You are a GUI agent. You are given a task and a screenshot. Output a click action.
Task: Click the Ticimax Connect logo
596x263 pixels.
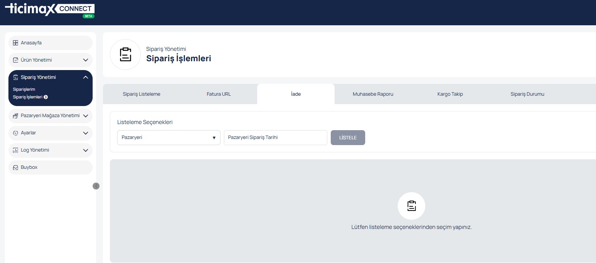coord(49,10)
